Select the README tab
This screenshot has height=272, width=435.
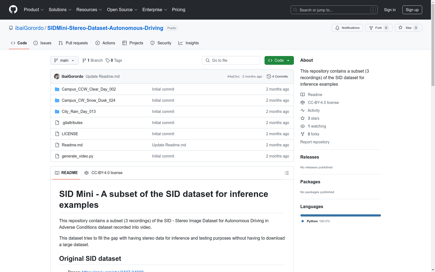click(x=66, y=173)
